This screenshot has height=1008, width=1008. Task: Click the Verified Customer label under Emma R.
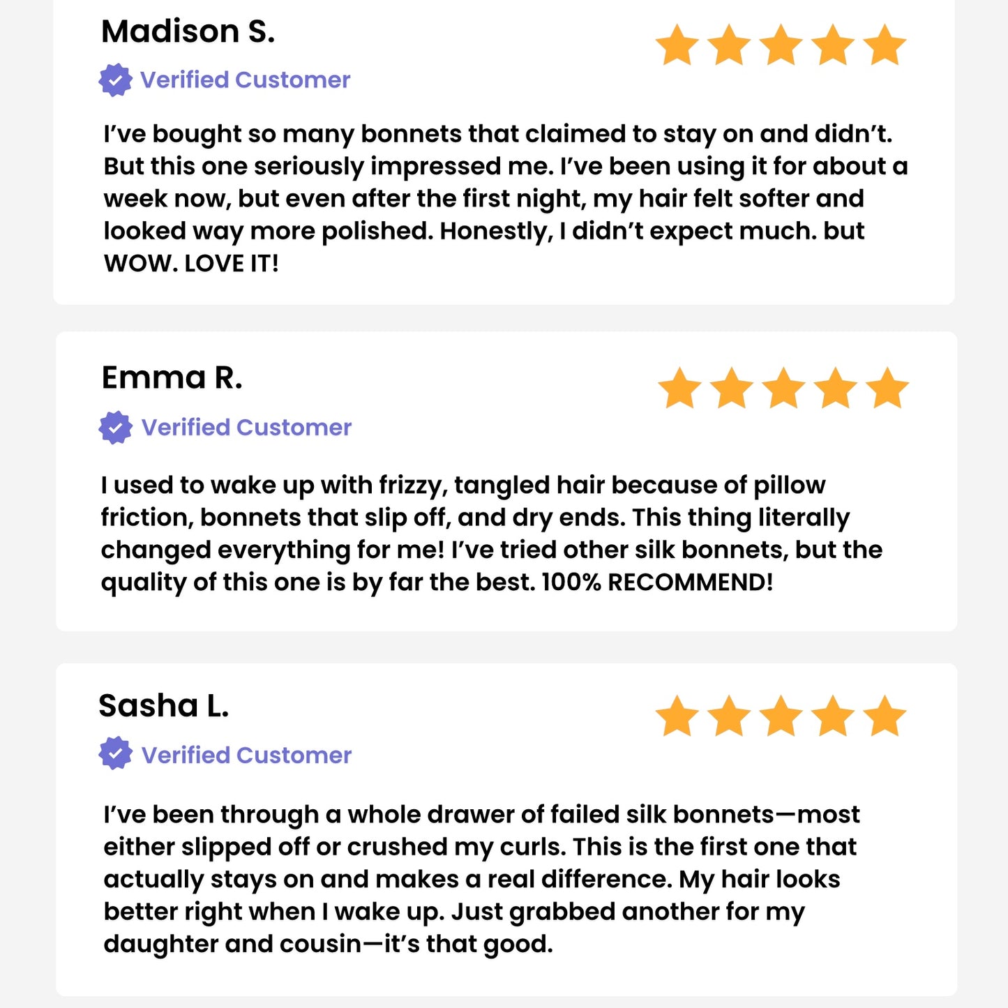pos(246,427)
